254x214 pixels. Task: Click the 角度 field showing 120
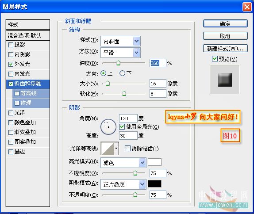tap(128, 118)
